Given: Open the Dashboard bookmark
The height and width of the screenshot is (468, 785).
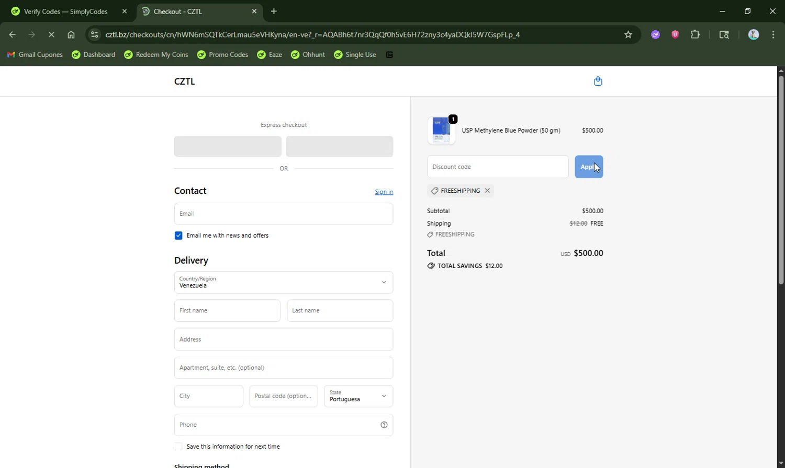Looking at the screenshot, I should (94, 55).
